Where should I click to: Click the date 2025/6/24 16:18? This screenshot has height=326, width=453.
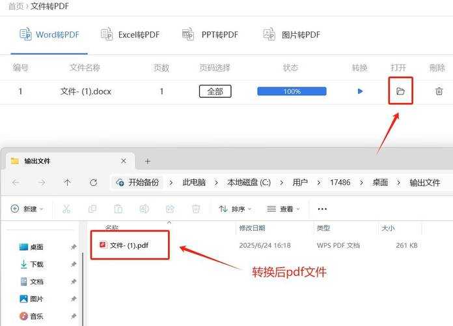[x=265, y=246]
